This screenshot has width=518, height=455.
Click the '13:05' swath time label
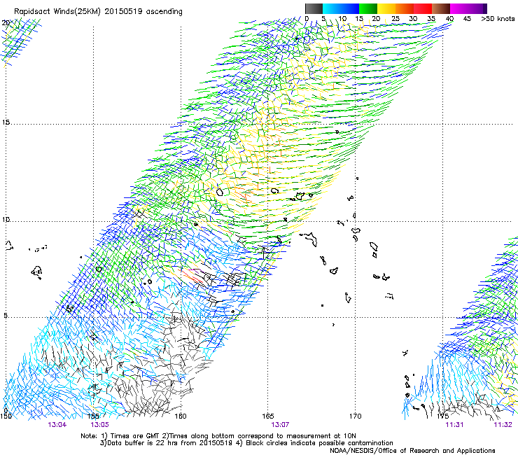(100, 425)
